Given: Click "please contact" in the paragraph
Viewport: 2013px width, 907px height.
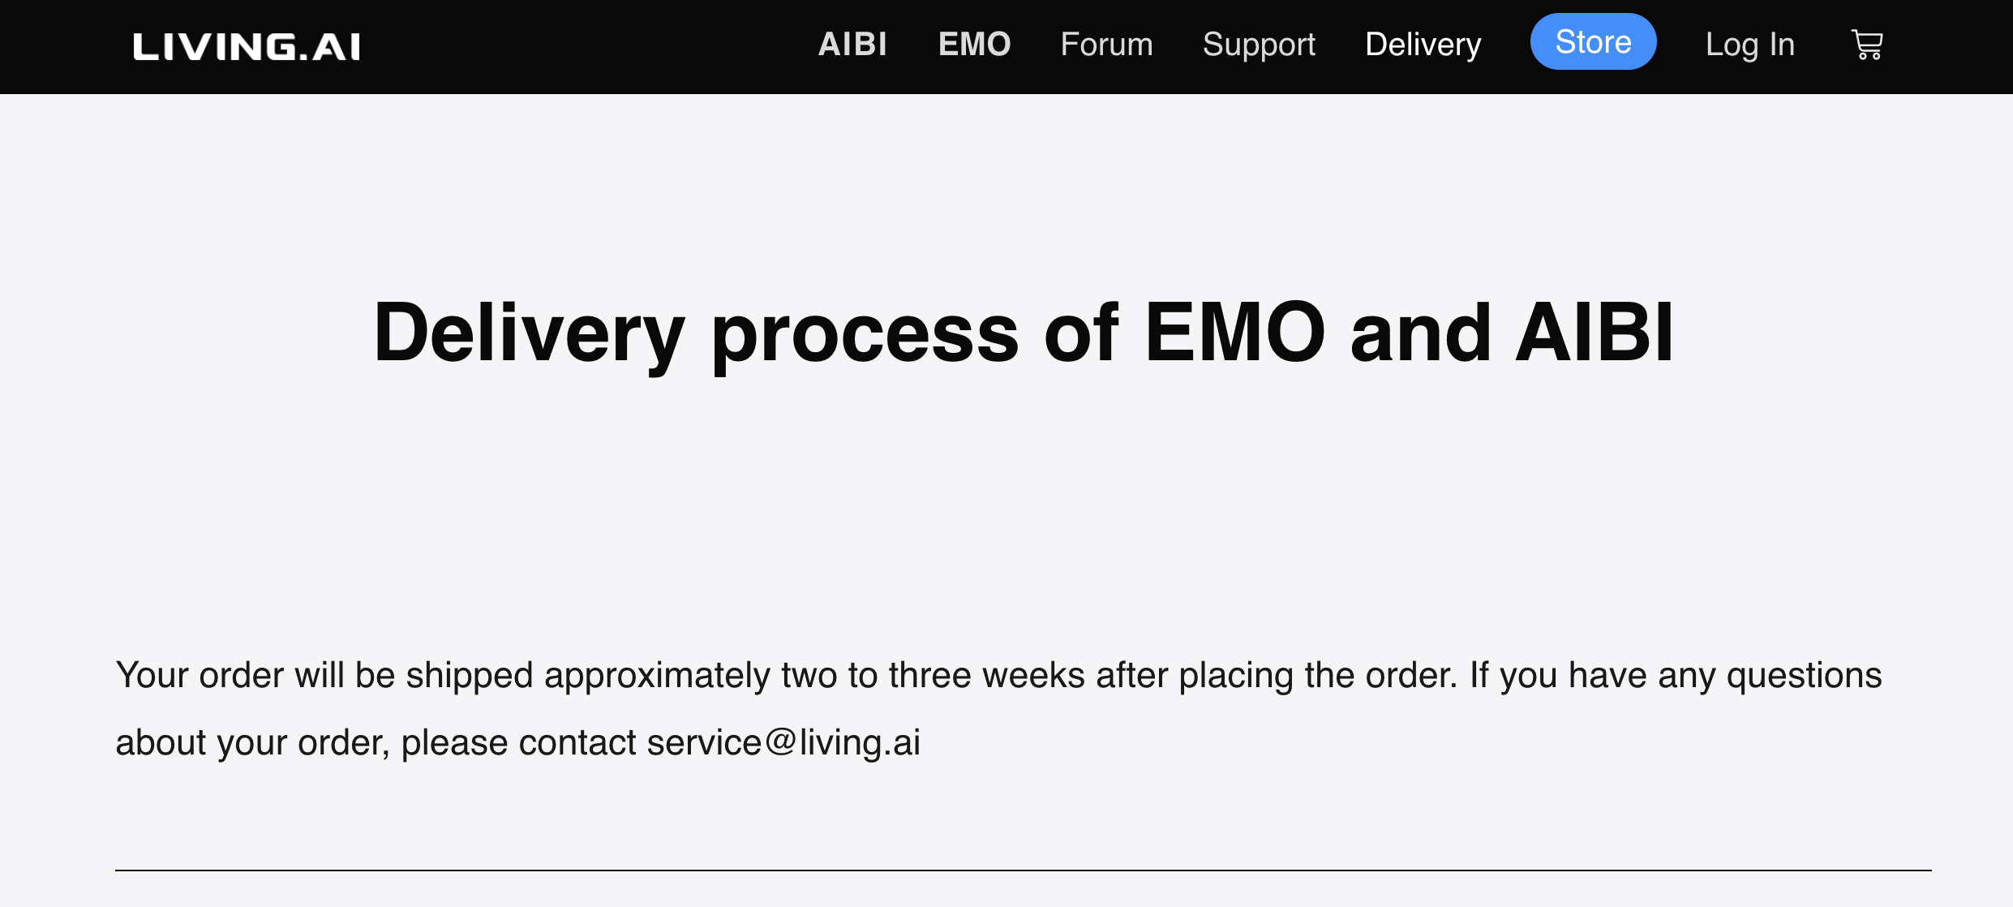Looking at the screenshot, I should coord(519,742).
